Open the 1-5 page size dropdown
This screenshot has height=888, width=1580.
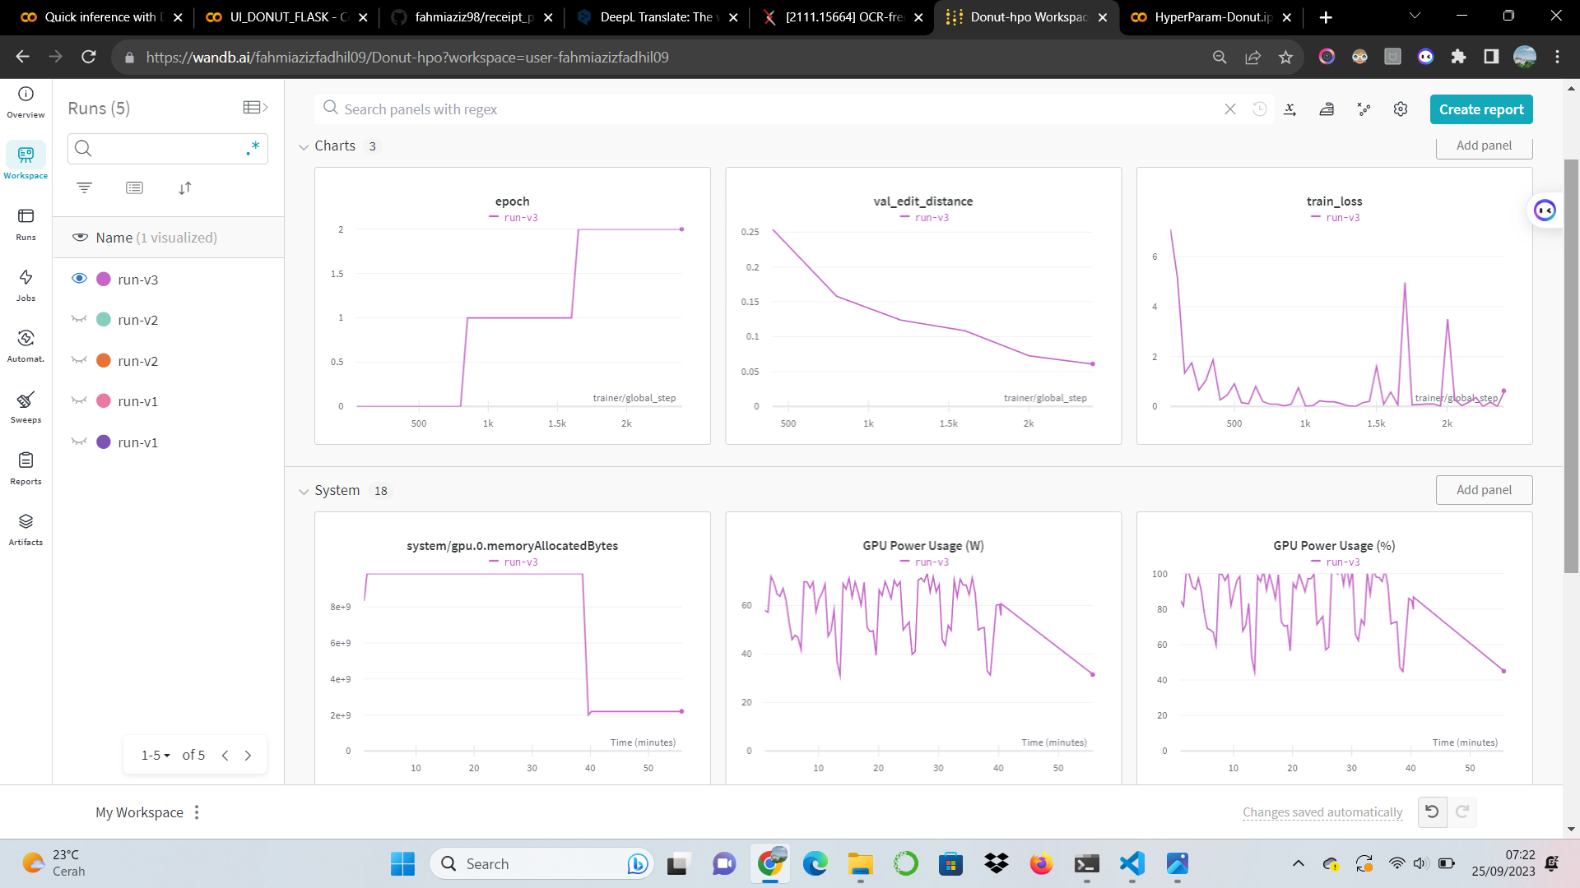pos(156,755)
